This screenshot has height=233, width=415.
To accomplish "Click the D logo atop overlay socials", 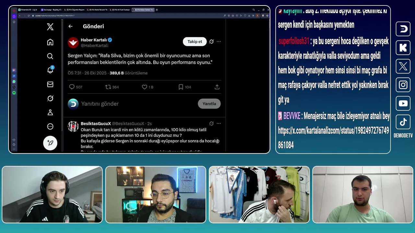I will (403, 29).
